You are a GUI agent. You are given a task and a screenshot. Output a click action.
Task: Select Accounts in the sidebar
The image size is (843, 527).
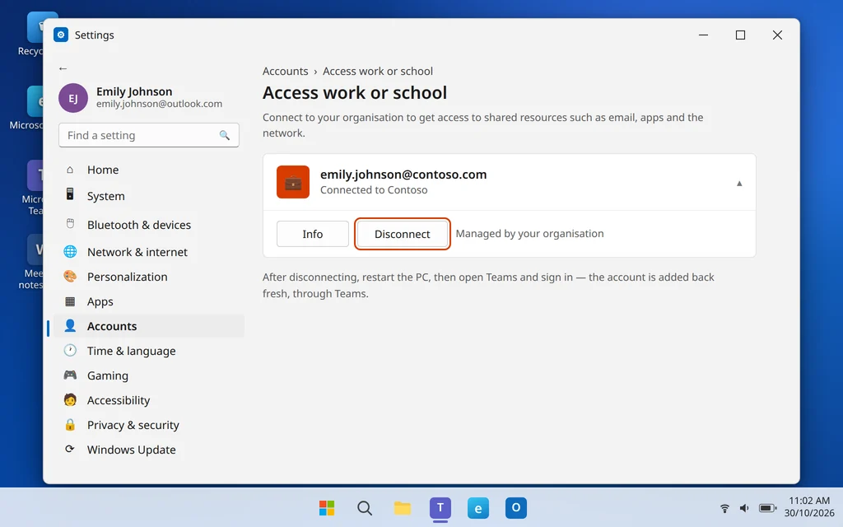click(x=149, y=326)
